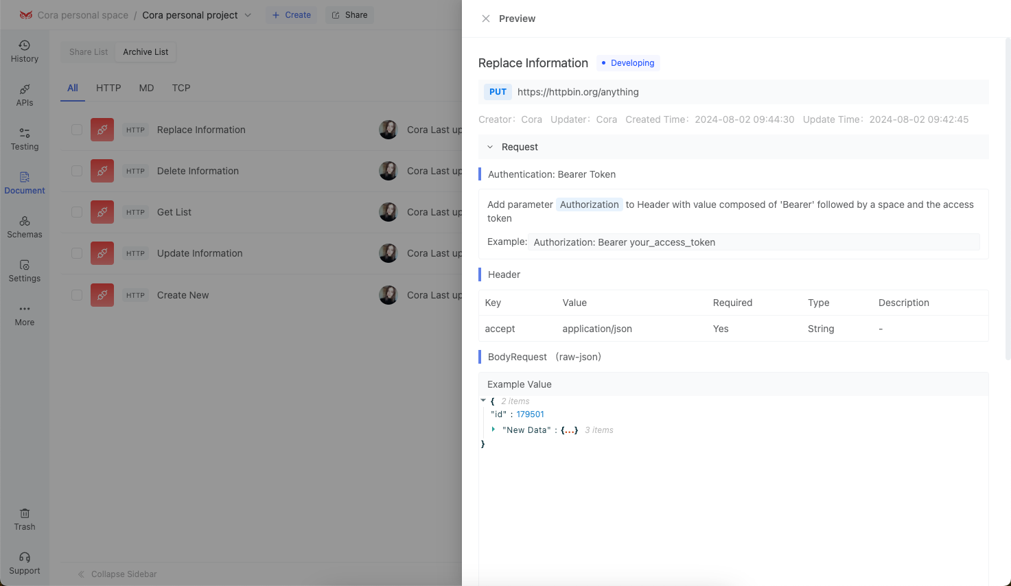Open the APIs sidebar section

(25, 95)
